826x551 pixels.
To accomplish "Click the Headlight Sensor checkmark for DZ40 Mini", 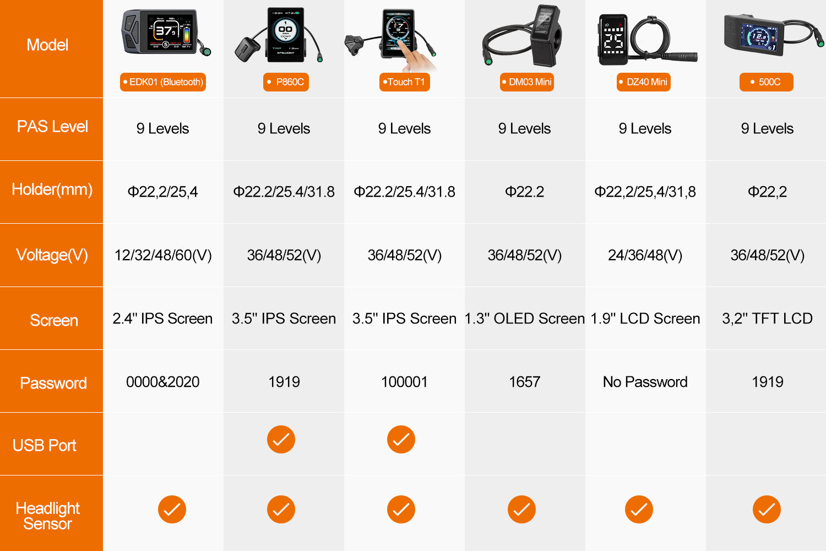I will coord(639,510).
